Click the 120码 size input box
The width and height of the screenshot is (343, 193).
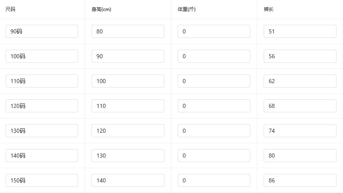tap(42, 106)
